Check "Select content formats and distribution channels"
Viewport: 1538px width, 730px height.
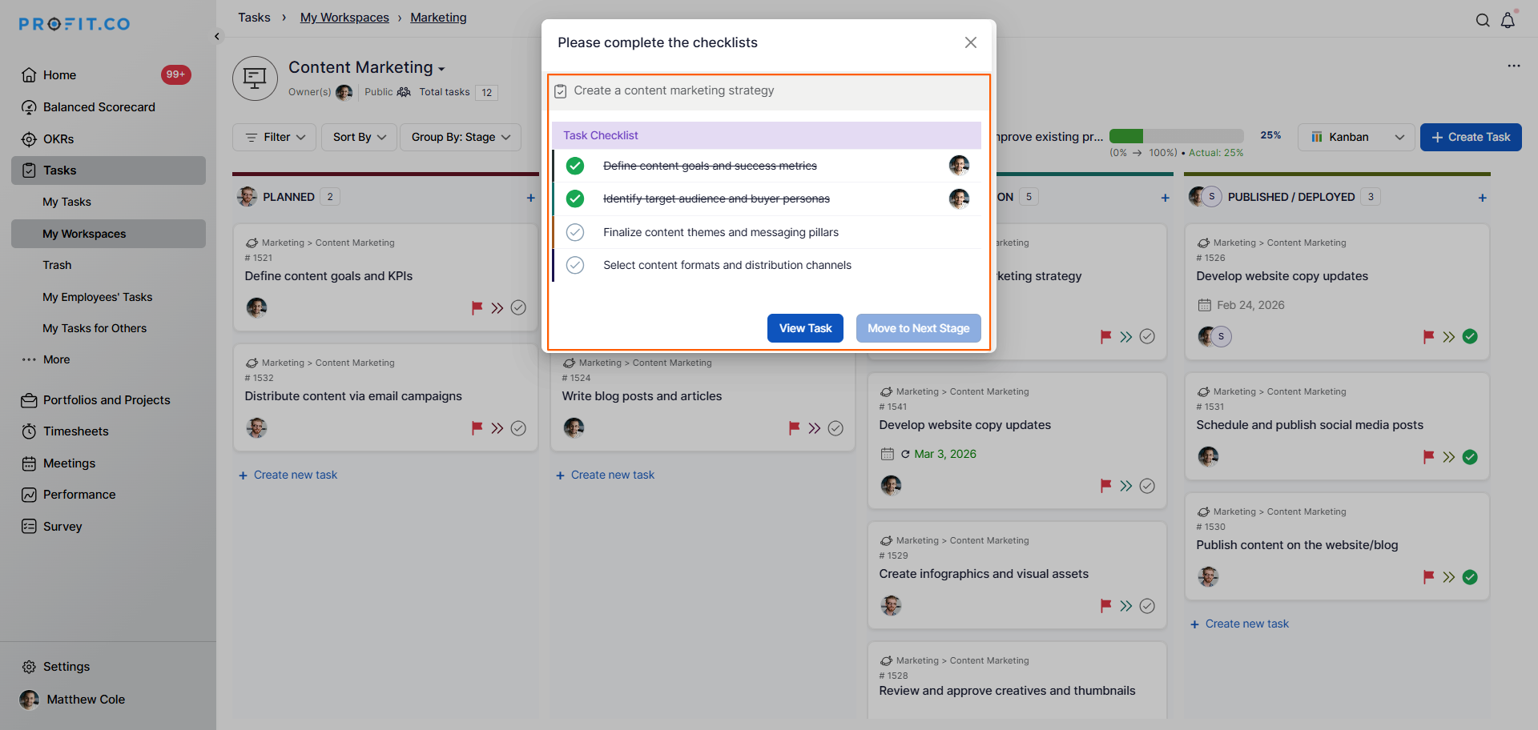575,265
